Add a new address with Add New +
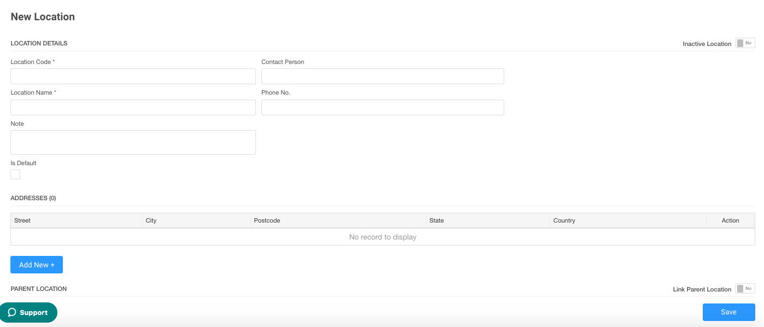 pyautogui.click(x=37, y=265)
